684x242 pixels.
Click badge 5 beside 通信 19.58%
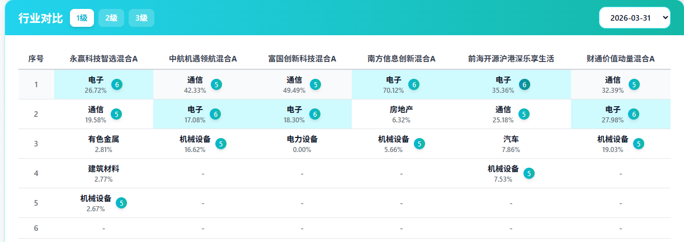(x=116, y=114)
